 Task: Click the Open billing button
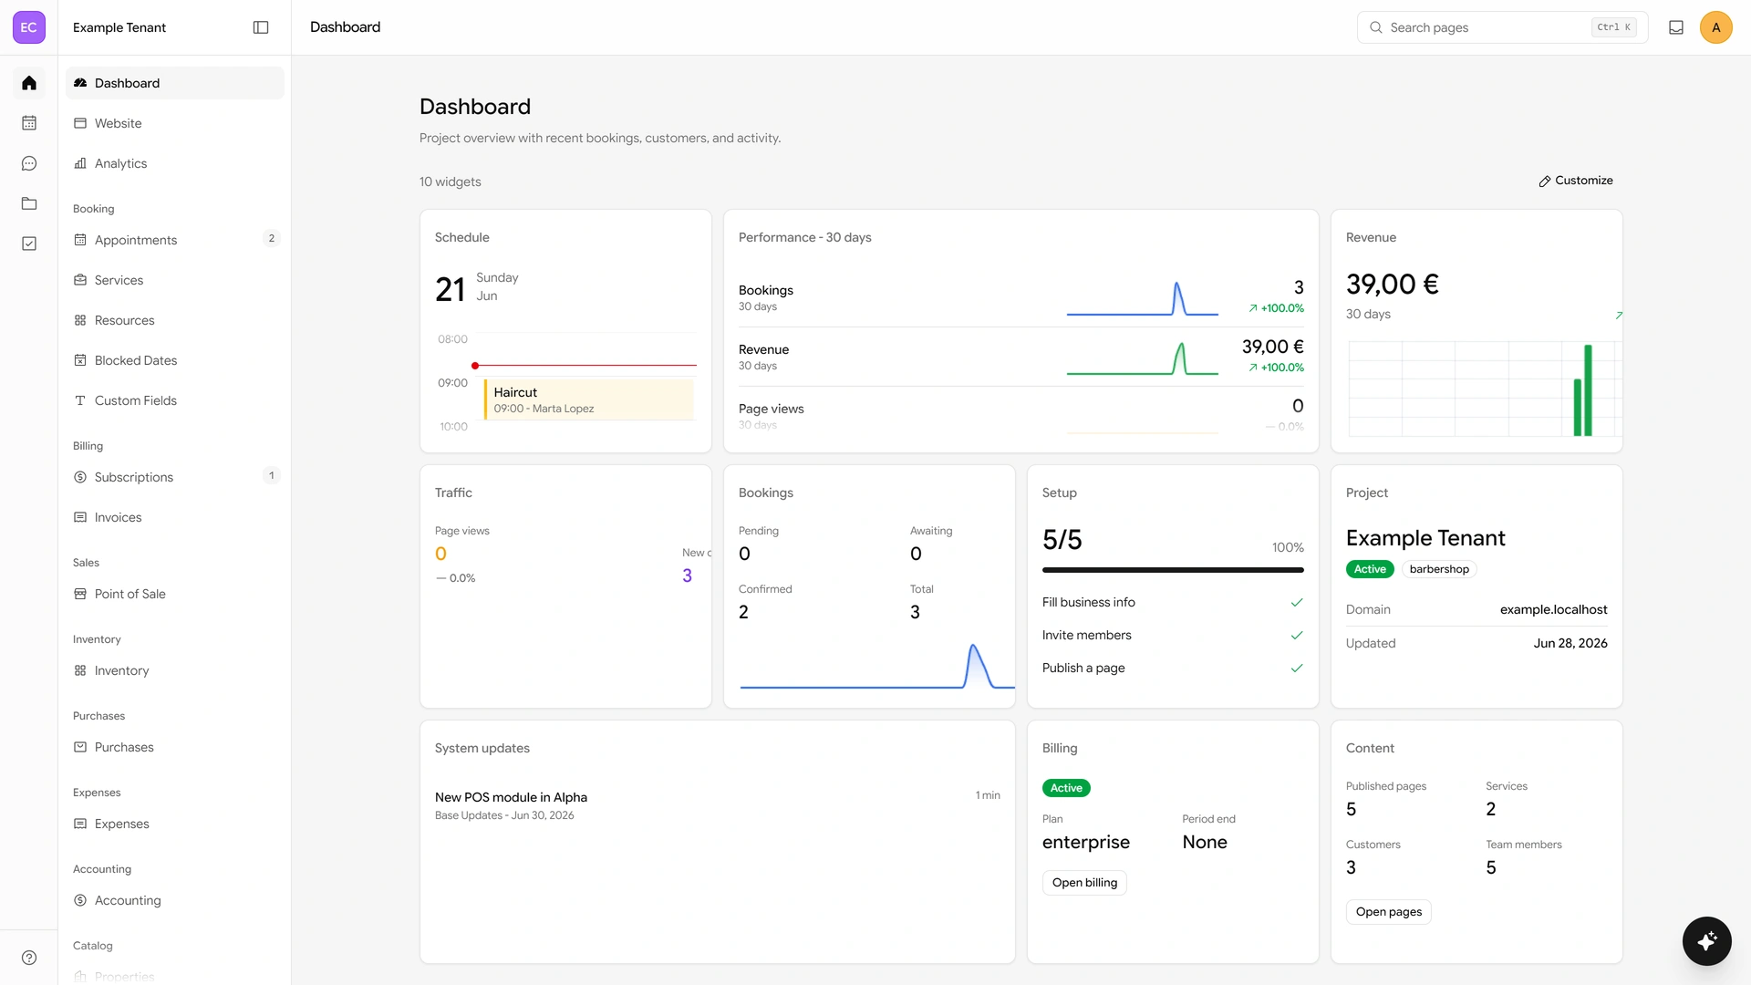click(x=1084, y=883)
